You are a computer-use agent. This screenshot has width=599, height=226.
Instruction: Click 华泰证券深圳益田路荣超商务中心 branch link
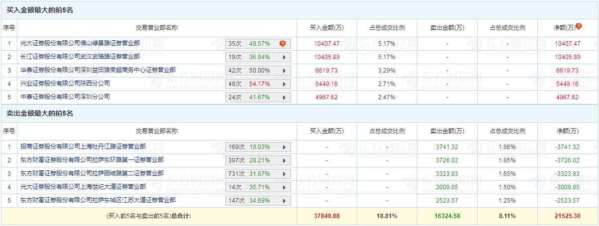coord(98,70)
